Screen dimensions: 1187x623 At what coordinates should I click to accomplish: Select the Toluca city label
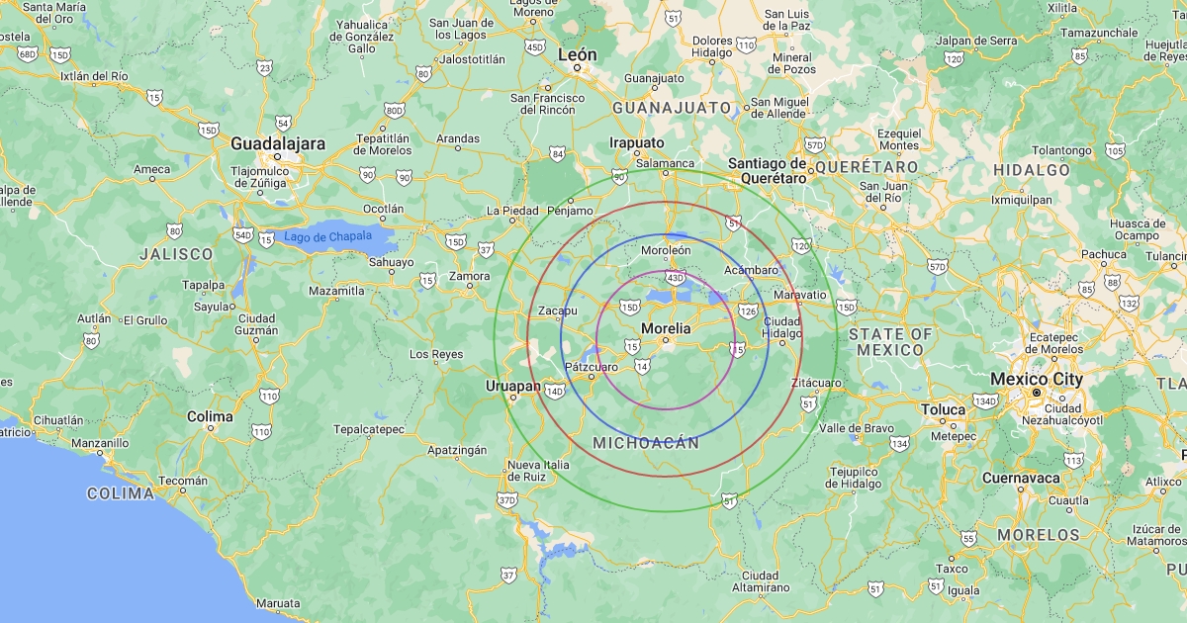tap(943, 409)
